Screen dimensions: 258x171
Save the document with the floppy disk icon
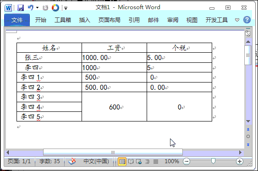21,8
